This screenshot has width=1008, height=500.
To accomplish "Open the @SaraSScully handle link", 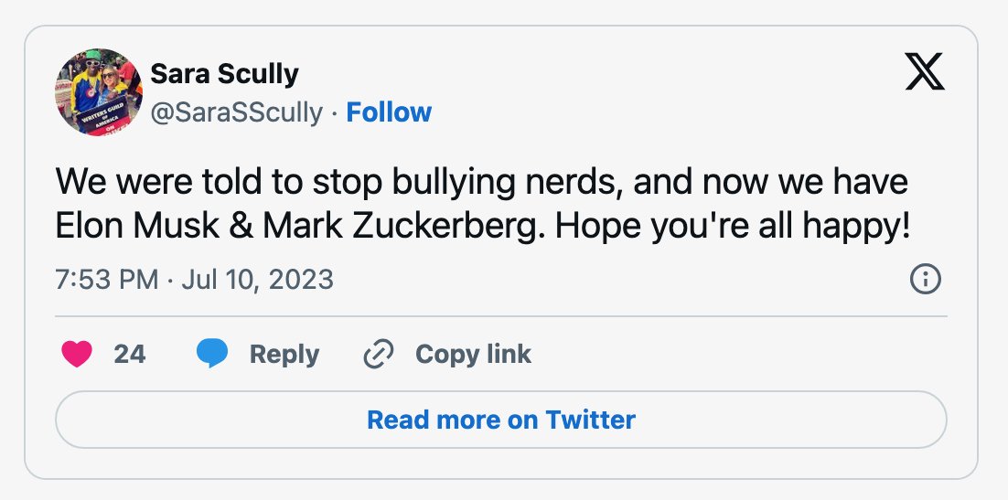I will (x=237, y=112).
